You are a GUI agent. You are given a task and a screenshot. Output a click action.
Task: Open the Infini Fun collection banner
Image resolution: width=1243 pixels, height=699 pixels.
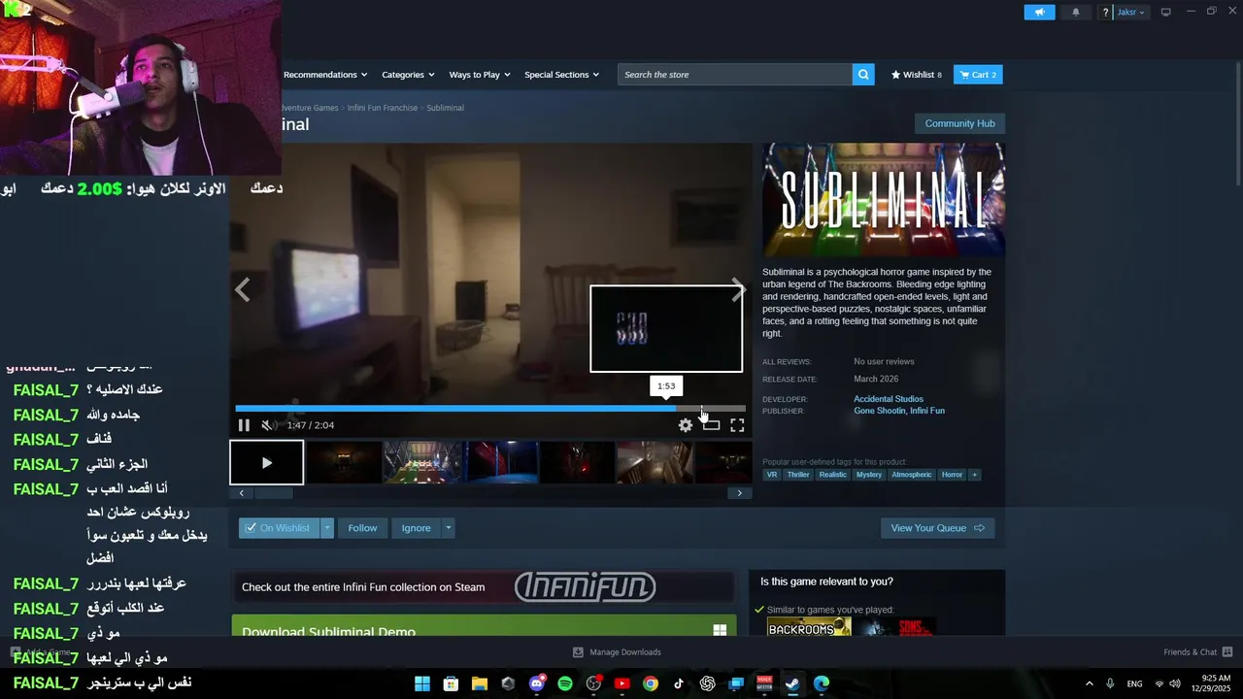483,587
